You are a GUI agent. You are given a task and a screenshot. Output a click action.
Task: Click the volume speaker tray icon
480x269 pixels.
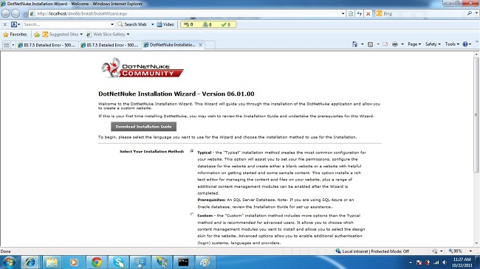click(444, 262)
